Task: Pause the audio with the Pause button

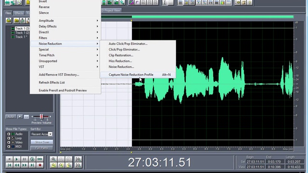Action: 25,159
